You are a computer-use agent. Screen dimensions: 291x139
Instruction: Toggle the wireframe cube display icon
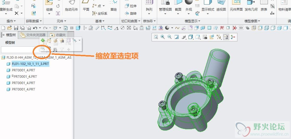point(267,28)
